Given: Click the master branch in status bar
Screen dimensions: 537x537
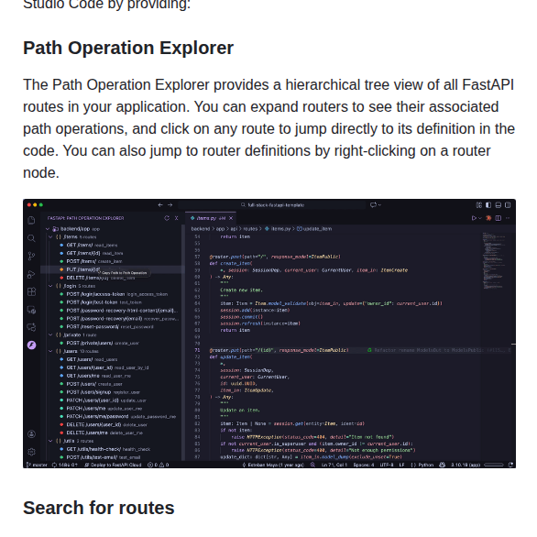Looking at the screenshot, I should pyautogui.click(x=37, y=465).
